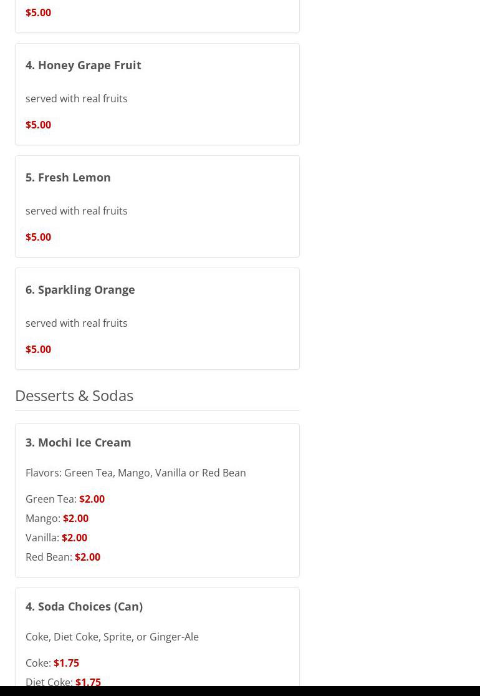This screenshot has width=480, height=696.
Task: Select the Sparkling Orange drink title
Action: click(x=80, y=289)
